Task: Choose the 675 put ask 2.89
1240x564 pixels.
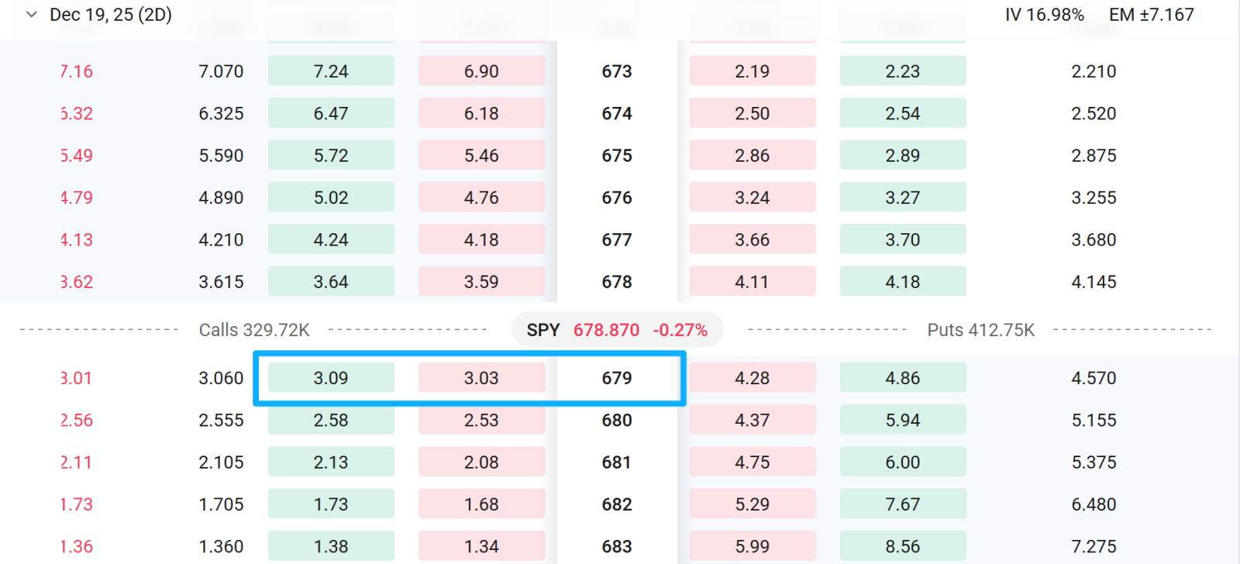Action: 903,155
